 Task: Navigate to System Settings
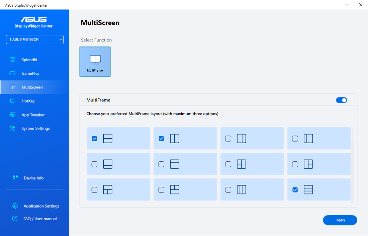click(35, 129)
